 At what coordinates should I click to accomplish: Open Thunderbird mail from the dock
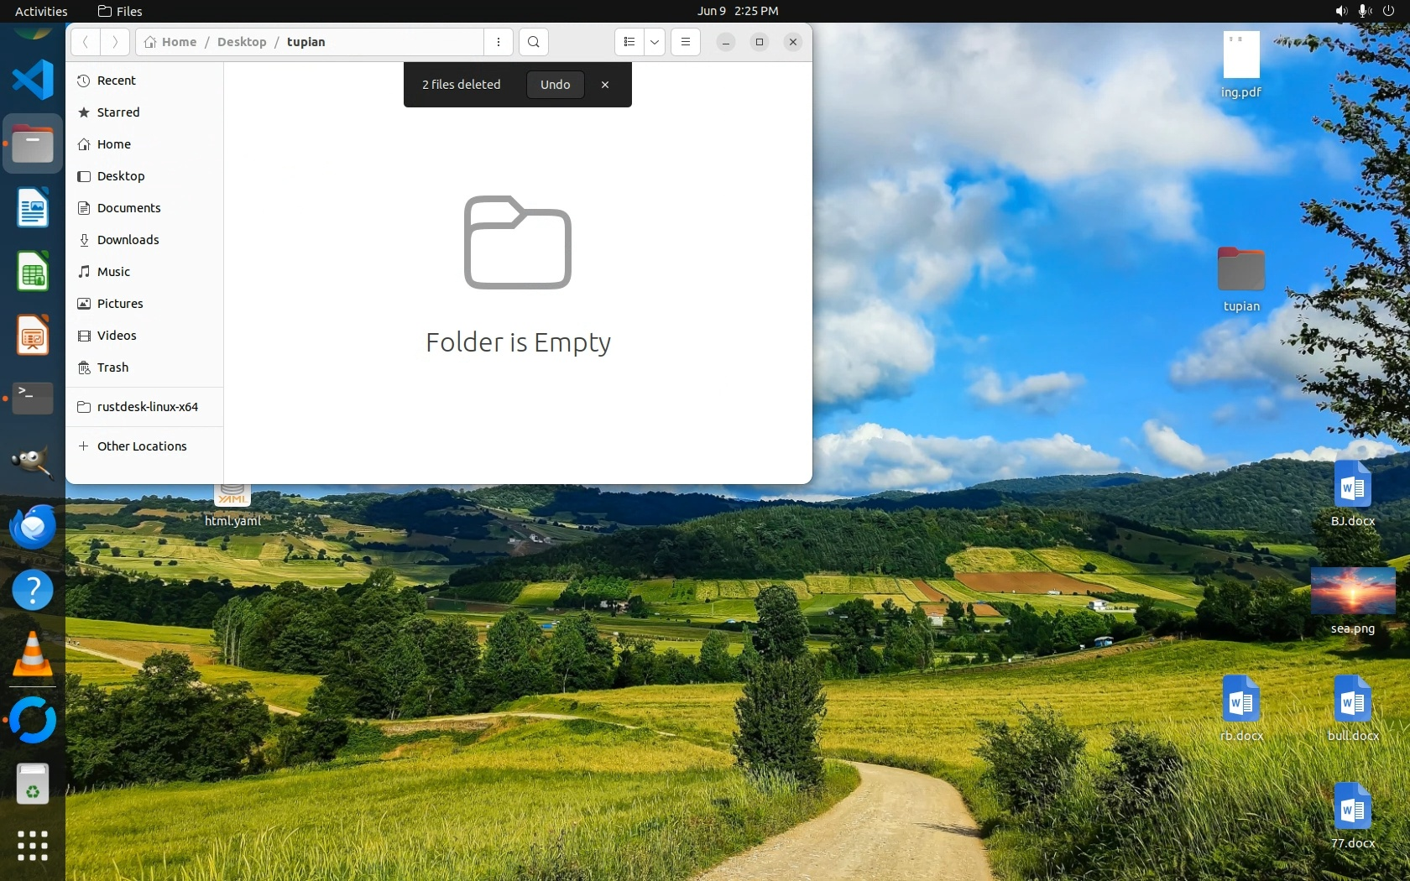(33, 527)
